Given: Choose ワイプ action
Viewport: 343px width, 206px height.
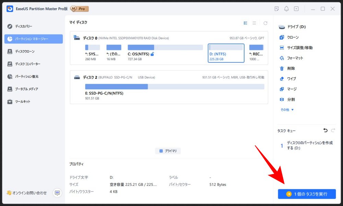Looking at the screenshot, I should [288, 79].
